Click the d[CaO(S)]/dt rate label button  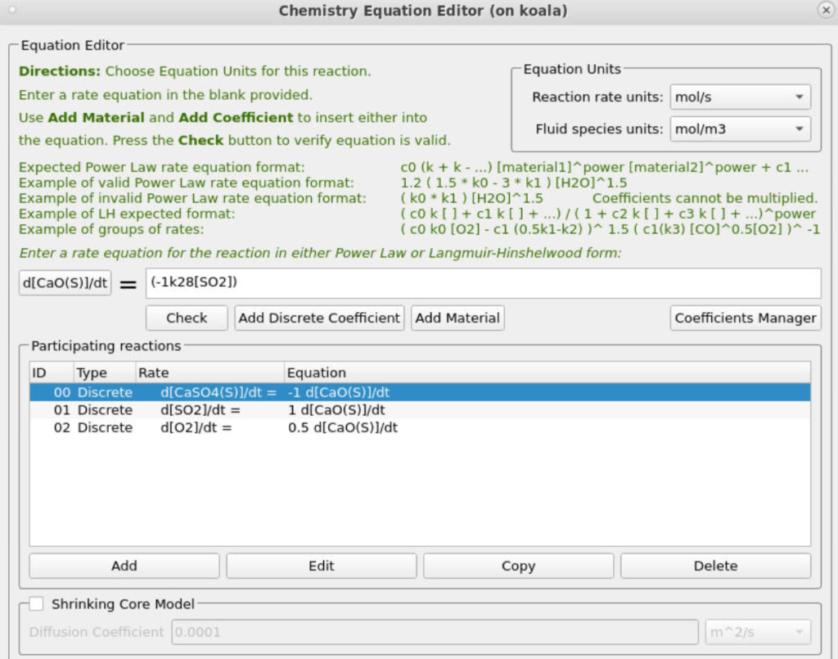pyautogui.click(x=65, y=284)
